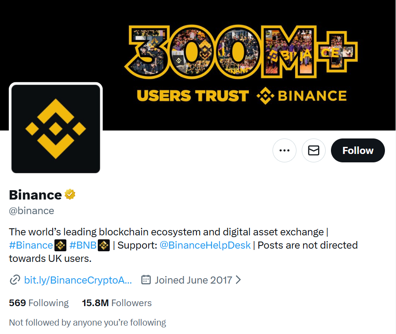Expand the Joined June 2017 chevron

(x=238, y=280)
